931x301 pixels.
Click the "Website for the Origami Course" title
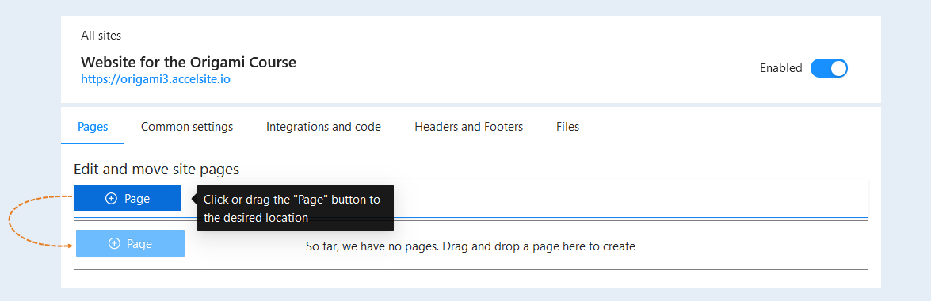pos(189,62)
